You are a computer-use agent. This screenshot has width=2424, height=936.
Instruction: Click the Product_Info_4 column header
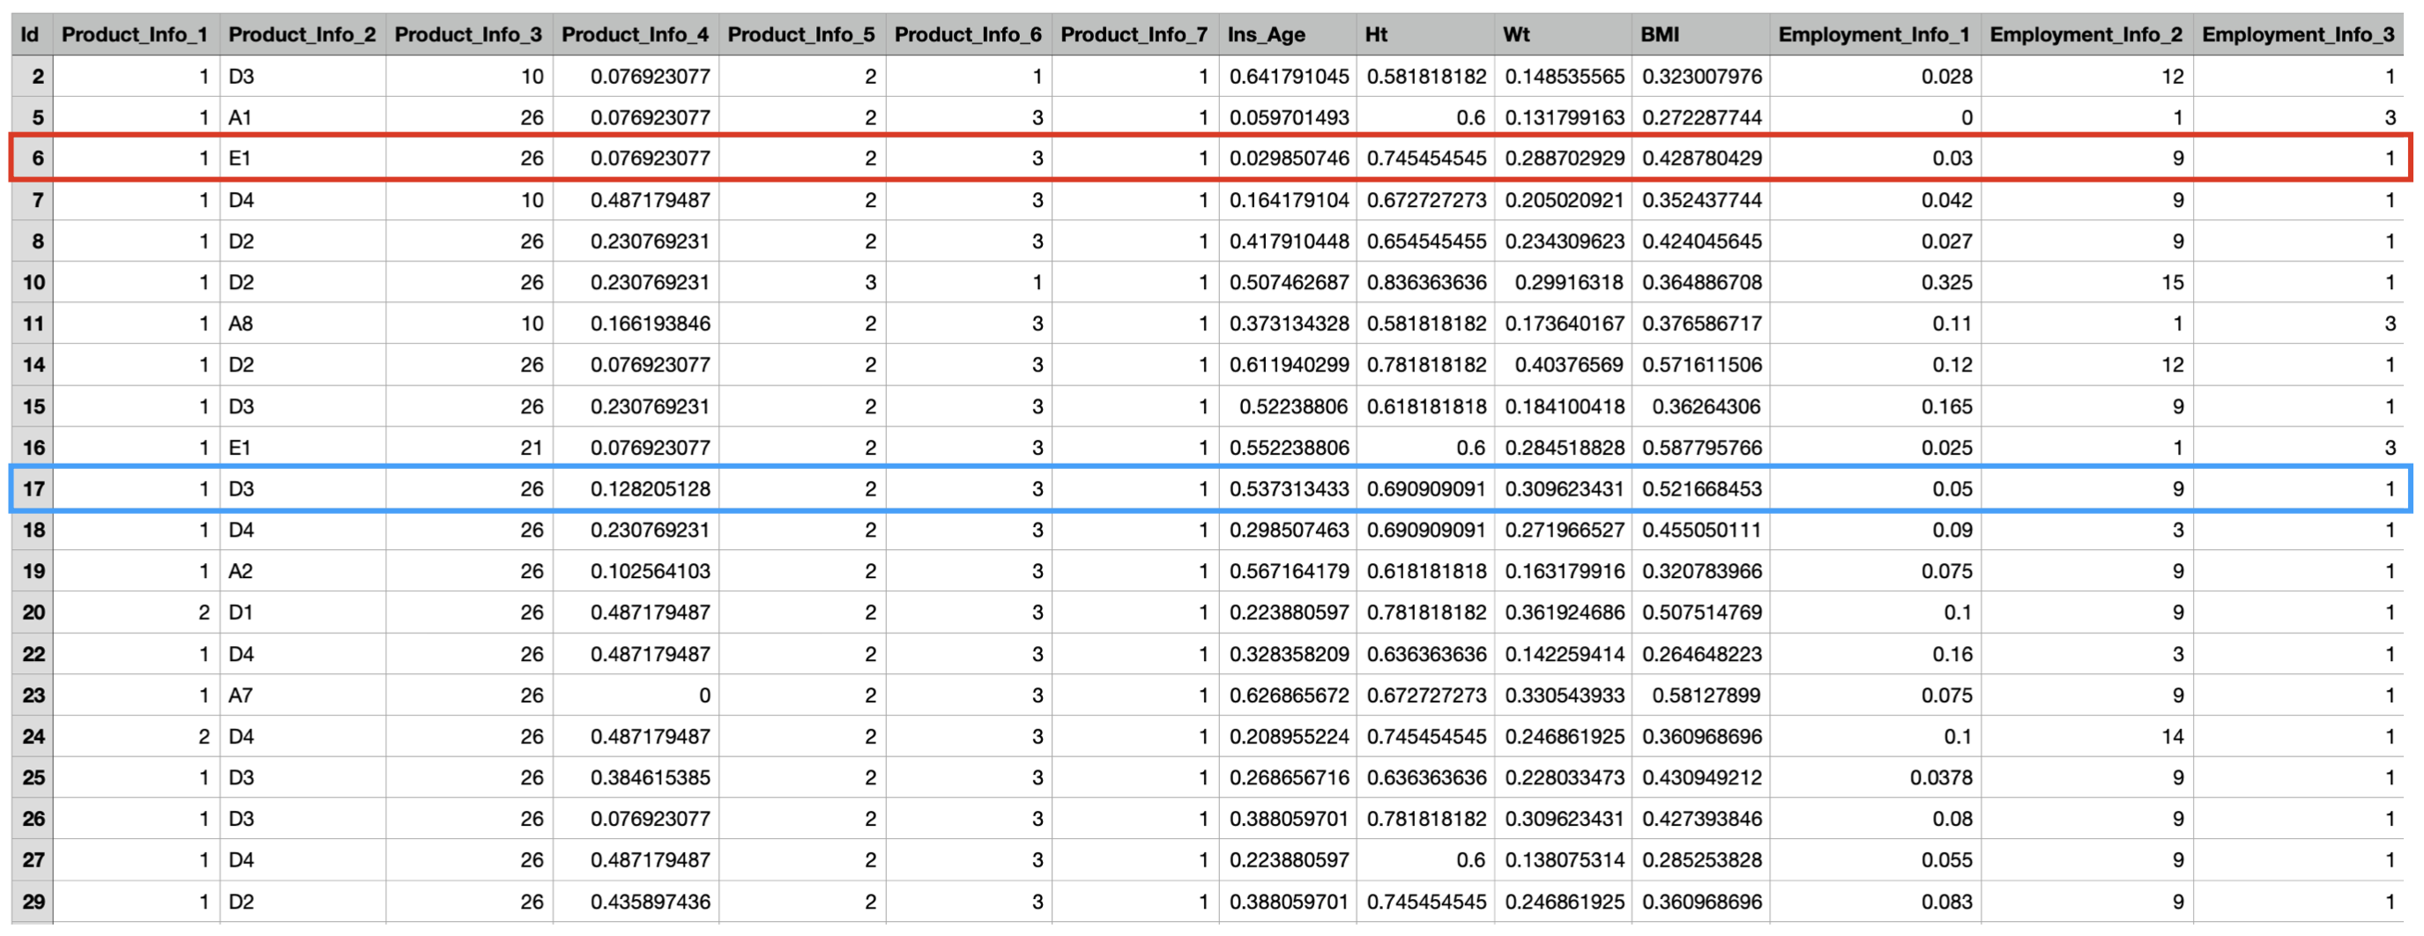click(636, 34)
